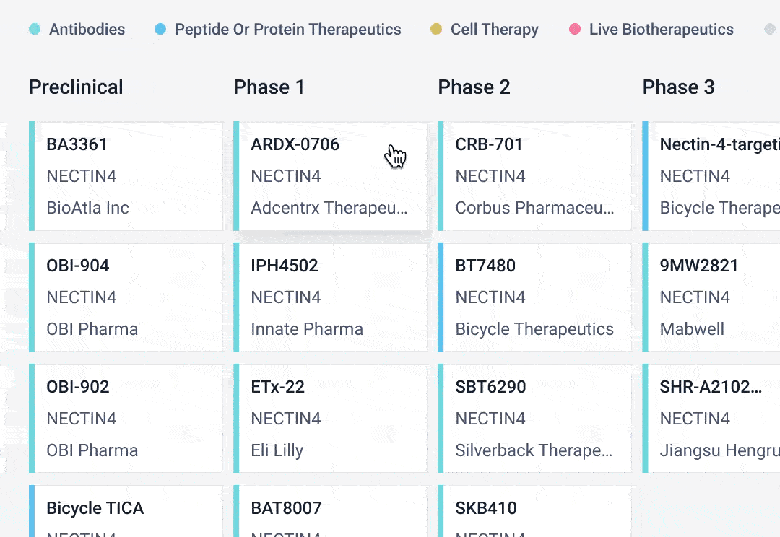
Task: Select the Phase 3 column header
Action: 678,87
